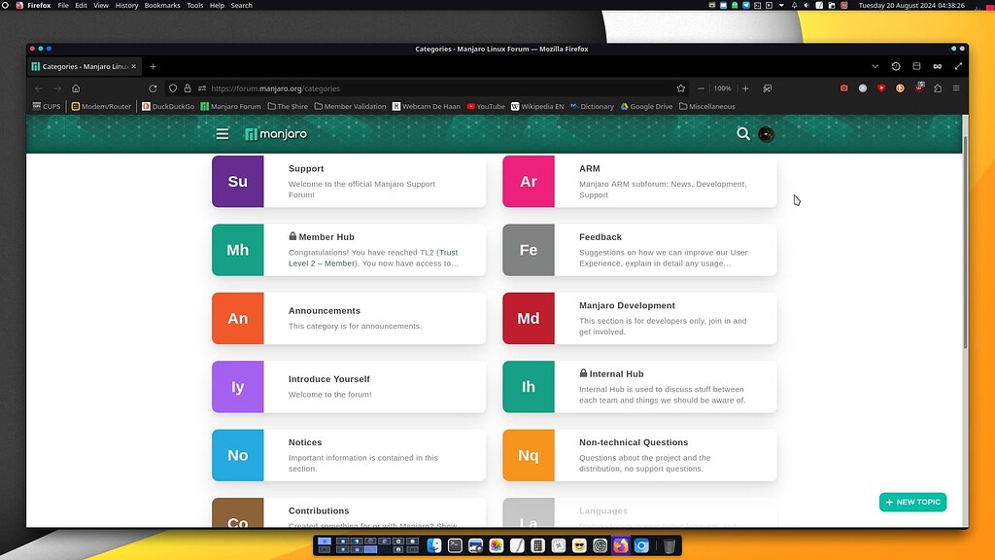Click the Manjaro logo in the green header
995x560 pixels.
click(x=275, y=133)
